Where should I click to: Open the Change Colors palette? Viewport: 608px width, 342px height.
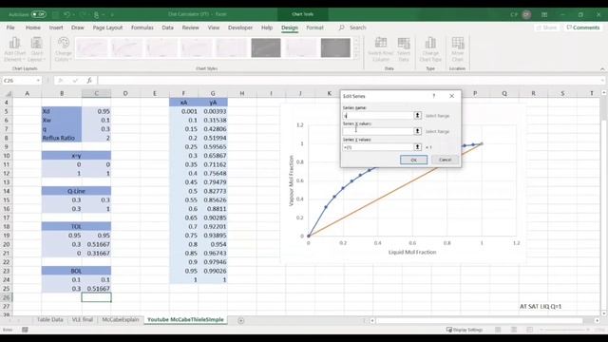64,49
